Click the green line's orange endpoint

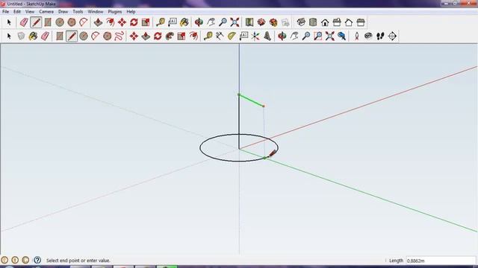pyautogui.click(x=264, y=106)
